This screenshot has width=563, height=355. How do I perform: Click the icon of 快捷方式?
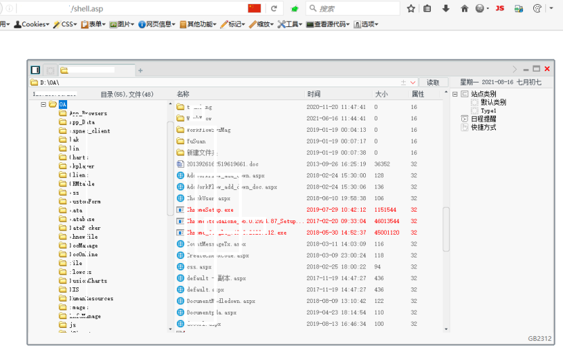(464, 127)
